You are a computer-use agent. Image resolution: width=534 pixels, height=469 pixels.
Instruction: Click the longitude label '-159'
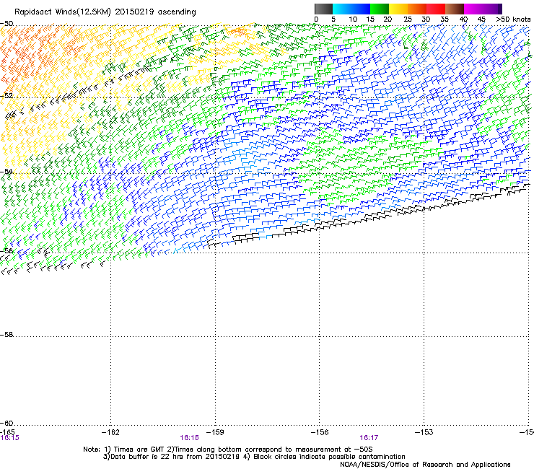[x=215, y=432]
